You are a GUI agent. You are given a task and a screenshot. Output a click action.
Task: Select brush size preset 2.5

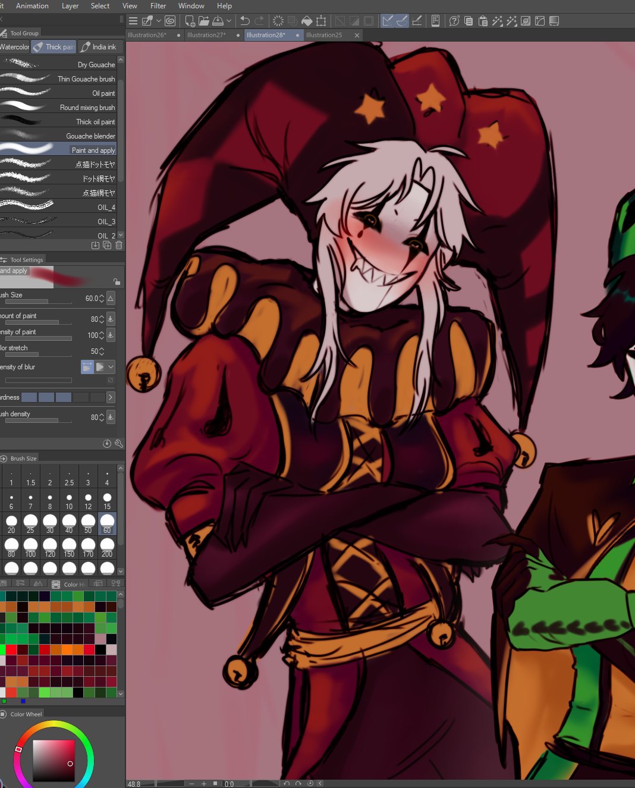point(69,477)
